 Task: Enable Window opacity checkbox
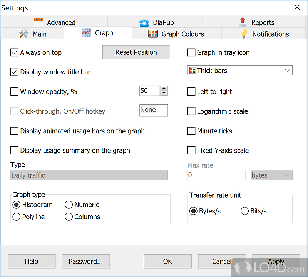tap(14, 91)
